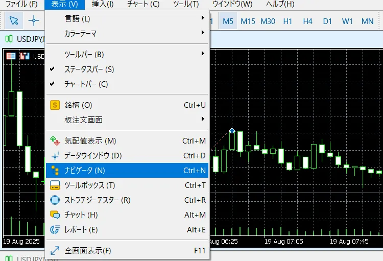The image size is (383, 261).
Task: Click the レポート report icon
Action: point(55,230)
